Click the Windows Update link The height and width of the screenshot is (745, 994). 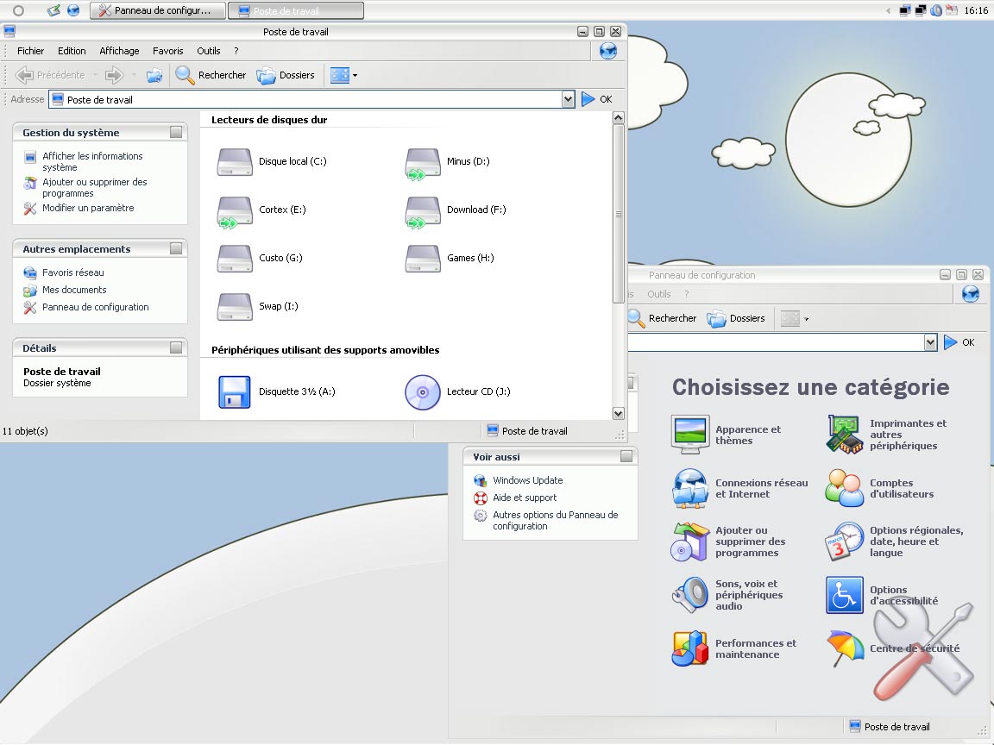pyautogui.click(x=527, y=480)
